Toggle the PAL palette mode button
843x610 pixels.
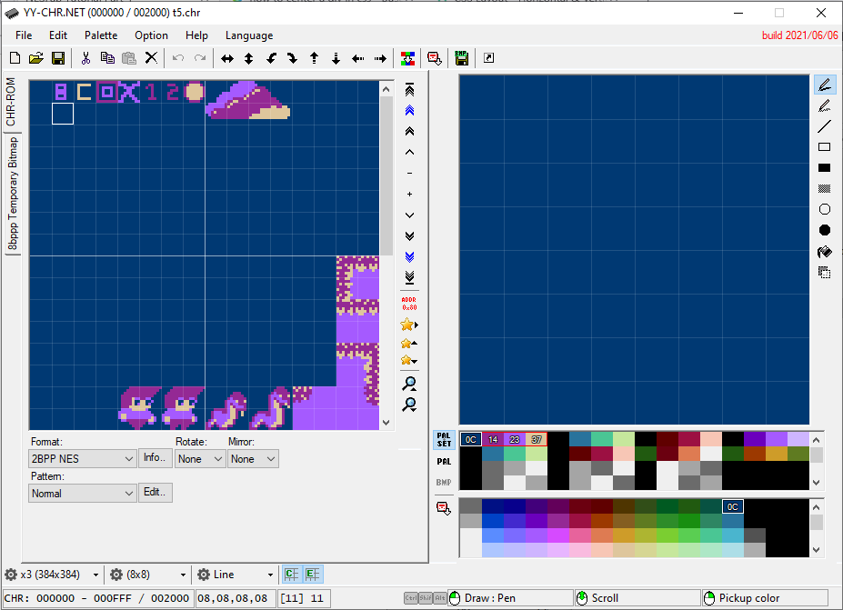coord(444,462)
